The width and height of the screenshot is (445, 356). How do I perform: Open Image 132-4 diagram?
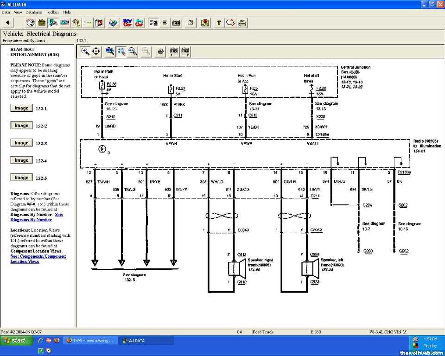(x=21, y=160)
